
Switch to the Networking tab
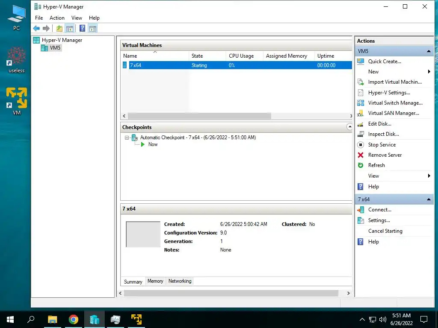[x=180, y=281]
